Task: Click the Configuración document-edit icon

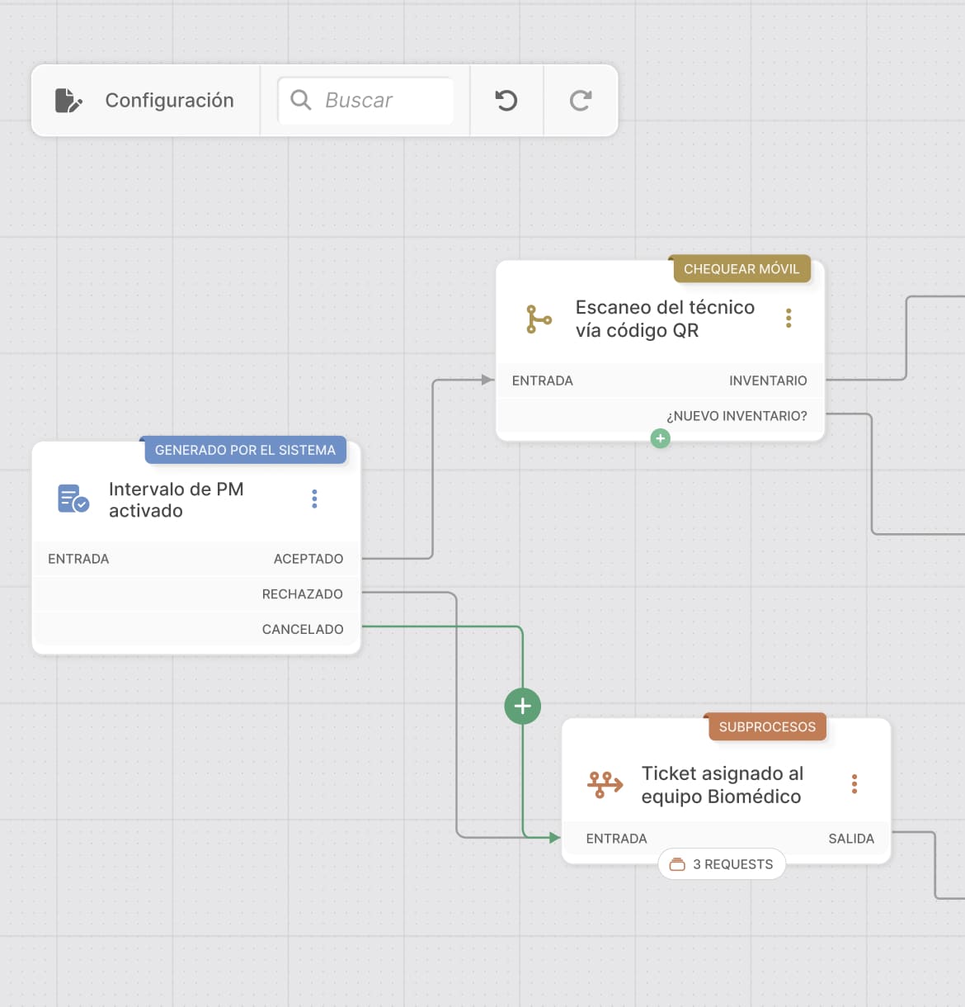Action: pos(68,100)
